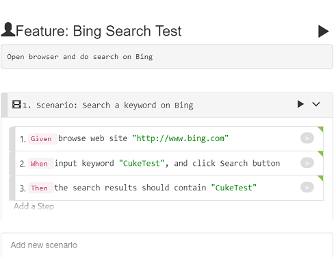This screenshot has height=261, width=336.
Task: Click green corner marker on Then step
Action: pos(321,178)
